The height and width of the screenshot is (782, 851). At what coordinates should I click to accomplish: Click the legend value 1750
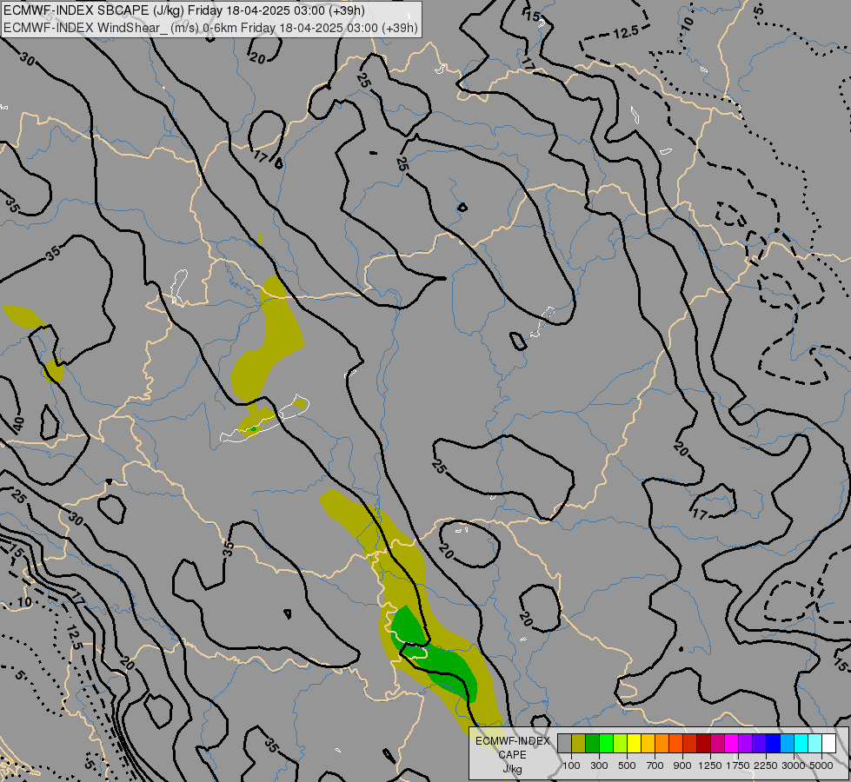click(738, 765)
